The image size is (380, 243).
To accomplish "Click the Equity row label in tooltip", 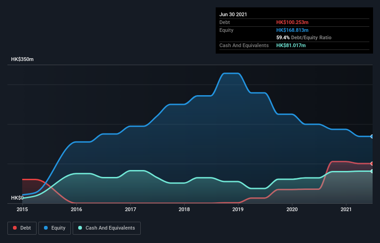I will tap(226, 30).
